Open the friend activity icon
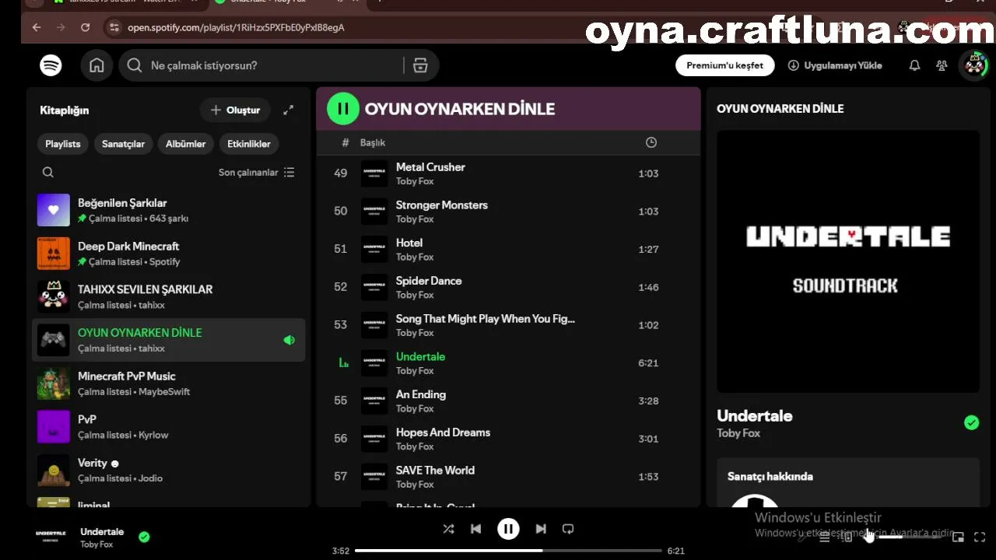Image resolution: width=996 pixels, height=560 pixels. tap(942, 65)
